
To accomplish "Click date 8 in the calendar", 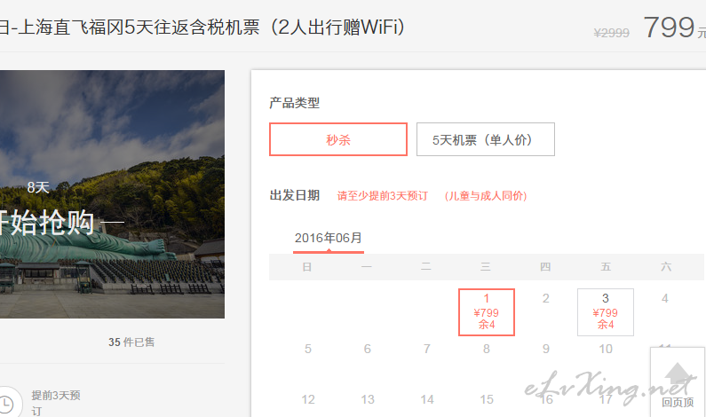I will [x=487, y=349].
